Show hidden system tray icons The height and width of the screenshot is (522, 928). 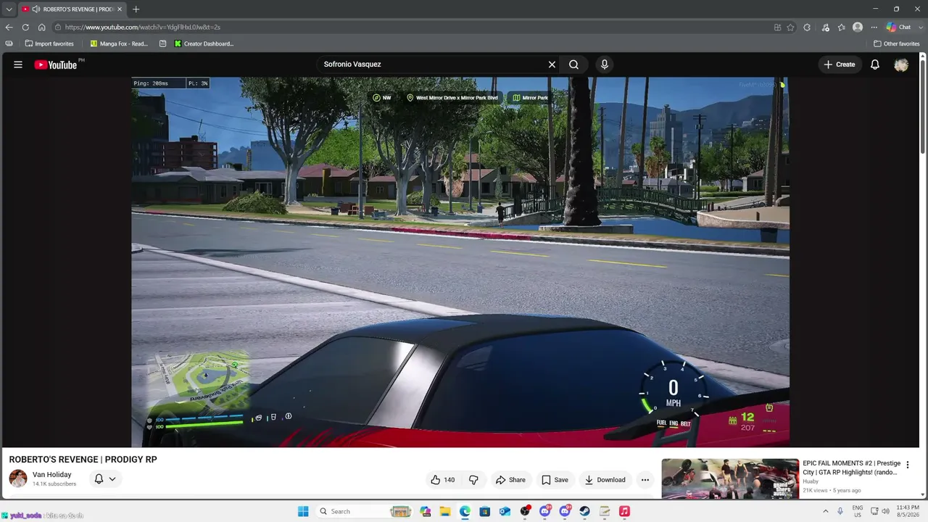coord(825,511)
